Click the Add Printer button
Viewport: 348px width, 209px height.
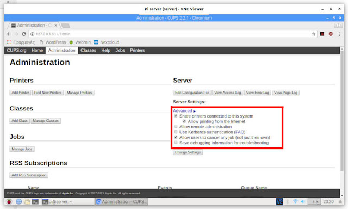(x=20, y=93)
